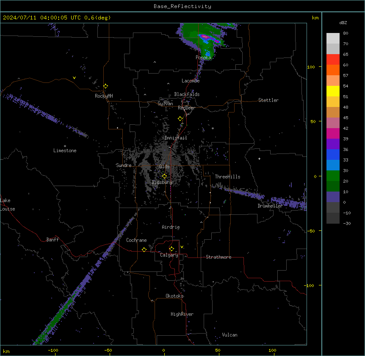Click the light gray 70 dBZ legend swatch
The image size is (365, 356).
(333, 38)
